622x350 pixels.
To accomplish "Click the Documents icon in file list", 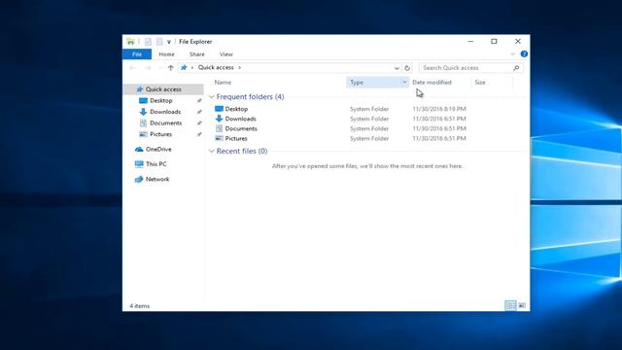I will (219, 128).
